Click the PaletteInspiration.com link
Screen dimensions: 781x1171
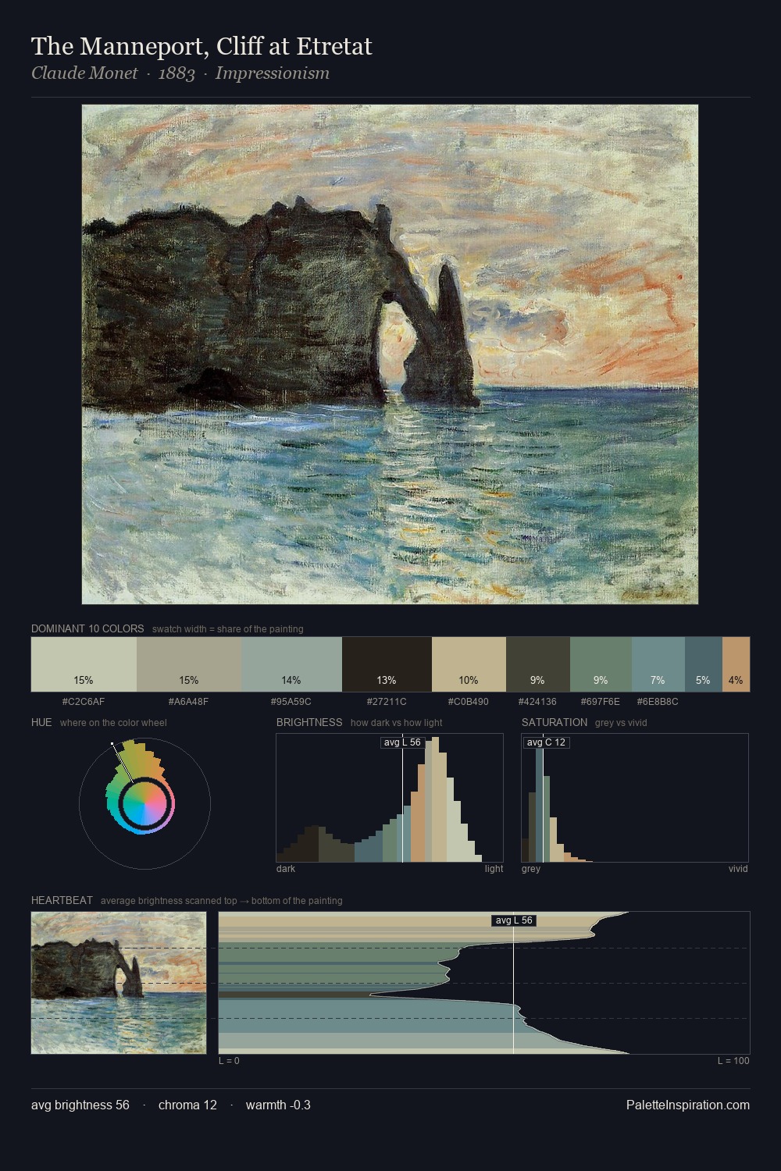(688, 1105)
